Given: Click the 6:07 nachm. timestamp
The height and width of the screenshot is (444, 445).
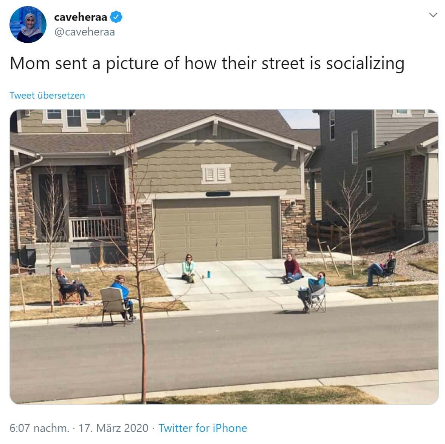Looking at the screenshot, I should coord(39,428).
